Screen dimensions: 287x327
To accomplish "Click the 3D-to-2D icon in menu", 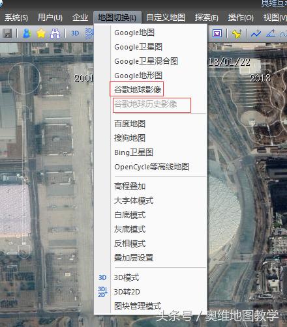I will [x=102, y=292].
